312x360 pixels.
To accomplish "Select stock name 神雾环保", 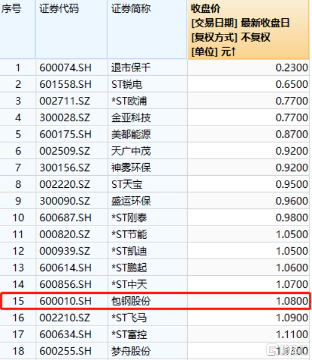I will coord(131,168).
